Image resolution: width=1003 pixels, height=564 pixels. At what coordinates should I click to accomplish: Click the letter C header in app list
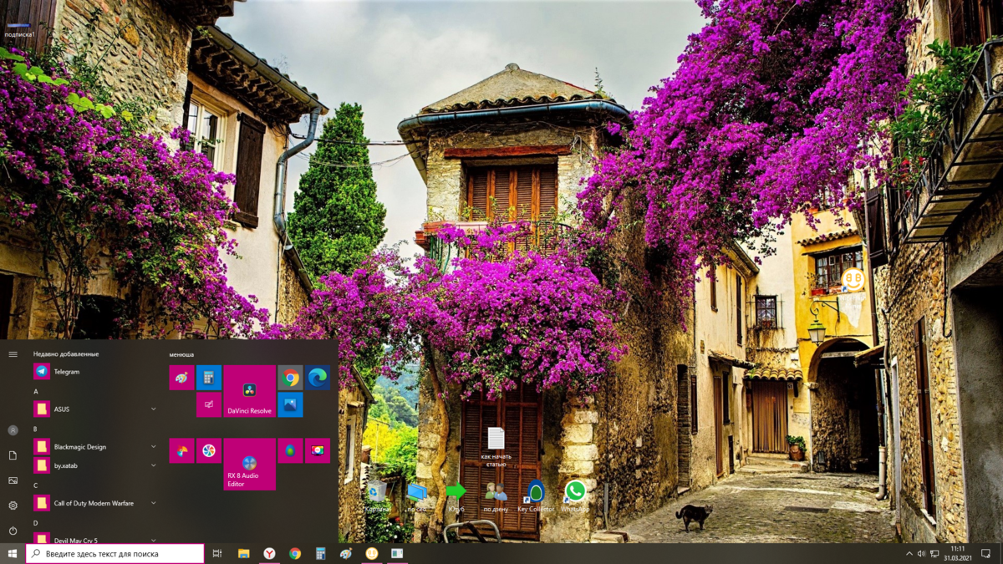point(36,485)
